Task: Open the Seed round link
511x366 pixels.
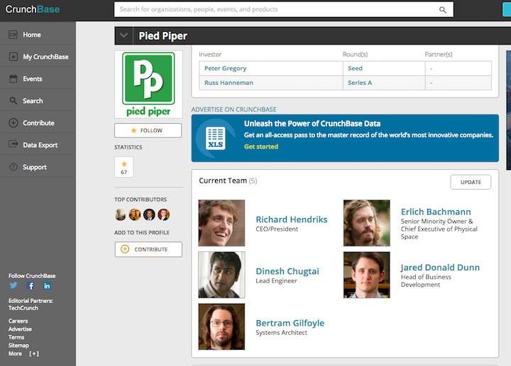Action: [x=356, y=68]
